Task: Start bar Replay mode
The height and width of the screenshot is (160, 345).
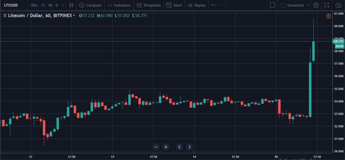Action: (197, 5)
